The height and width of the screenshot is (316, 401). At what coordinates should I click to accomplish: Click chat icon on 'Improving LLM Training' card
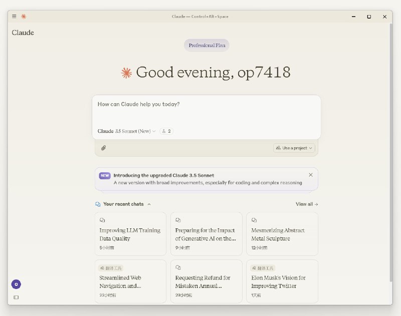coord(102,220)
